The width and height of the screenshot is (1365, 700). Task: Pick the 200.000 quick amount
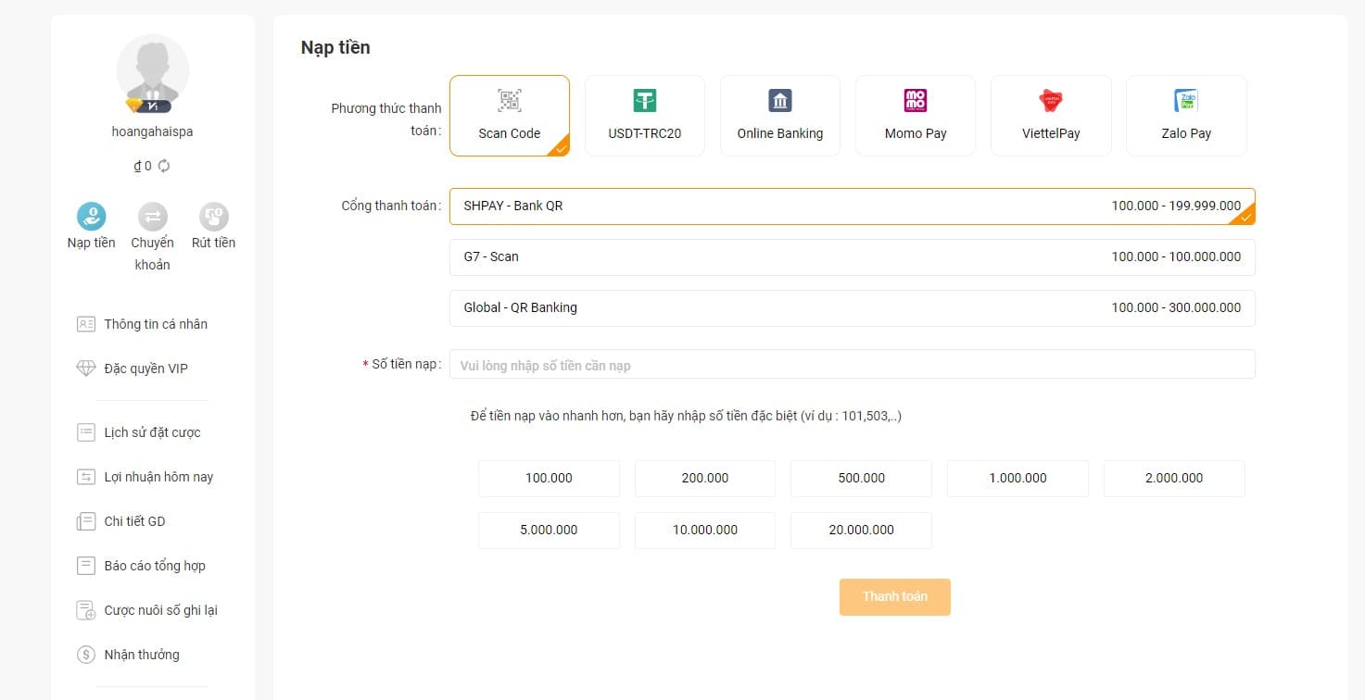coord(705,479)
